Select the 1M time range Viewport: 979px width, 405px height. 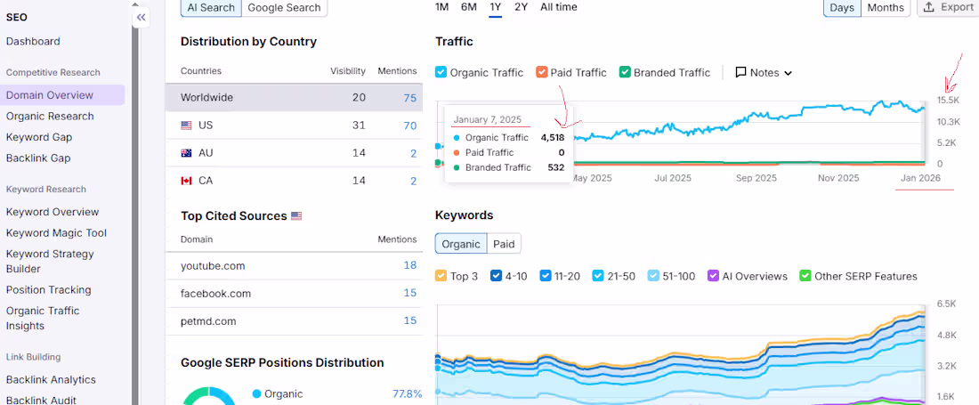pyautogui.click(x=441, y=7)
